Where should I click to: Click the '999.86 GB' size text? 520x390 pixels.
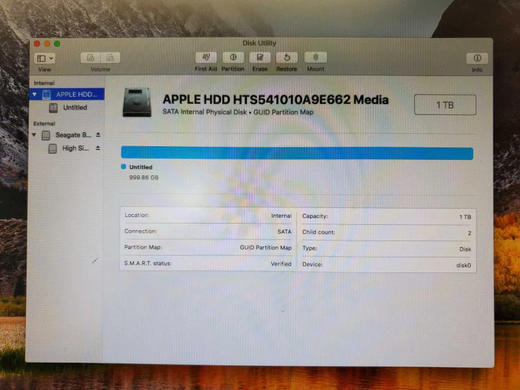click(144, 177)
